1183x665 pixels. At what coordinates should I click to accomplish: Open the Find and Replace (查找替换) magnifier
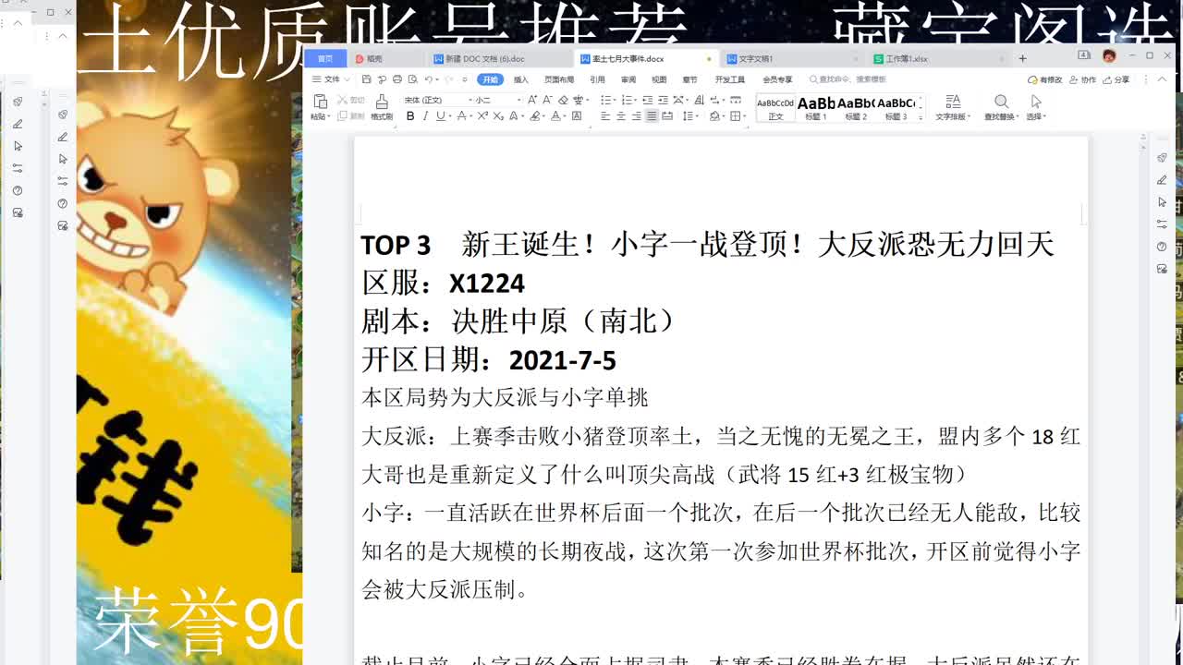1001,107
